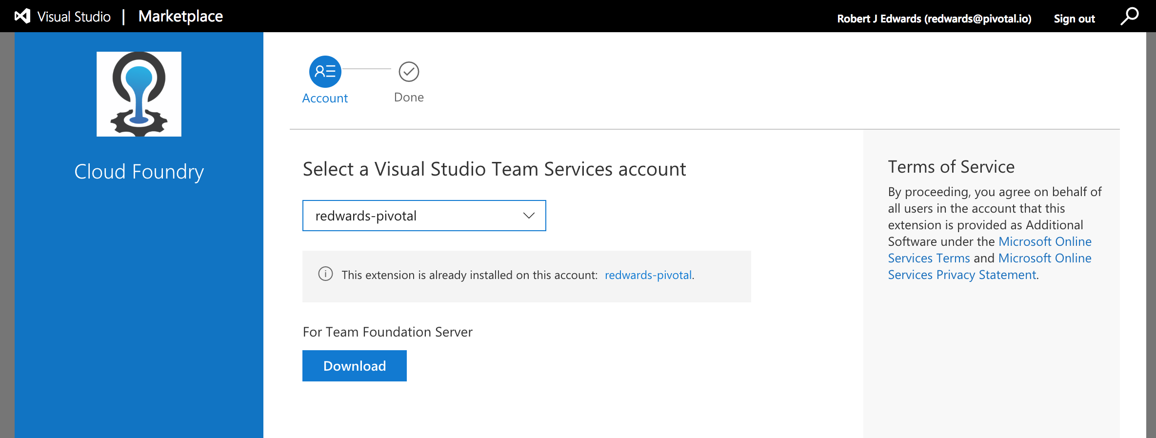The height and width of the screenshot is (438, 1156).
Task: Open search with the magnifier icon
Action: click(x=1129, y=17)
